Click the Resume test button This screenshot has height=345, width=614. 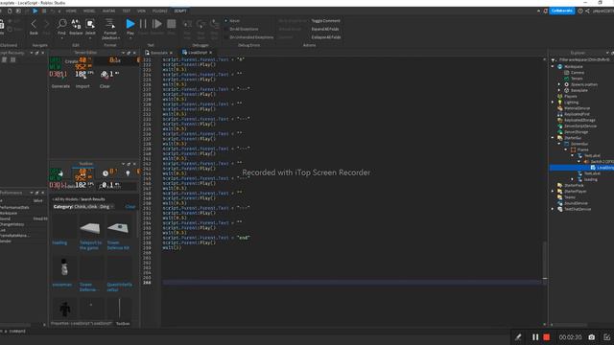pos(157,24)
